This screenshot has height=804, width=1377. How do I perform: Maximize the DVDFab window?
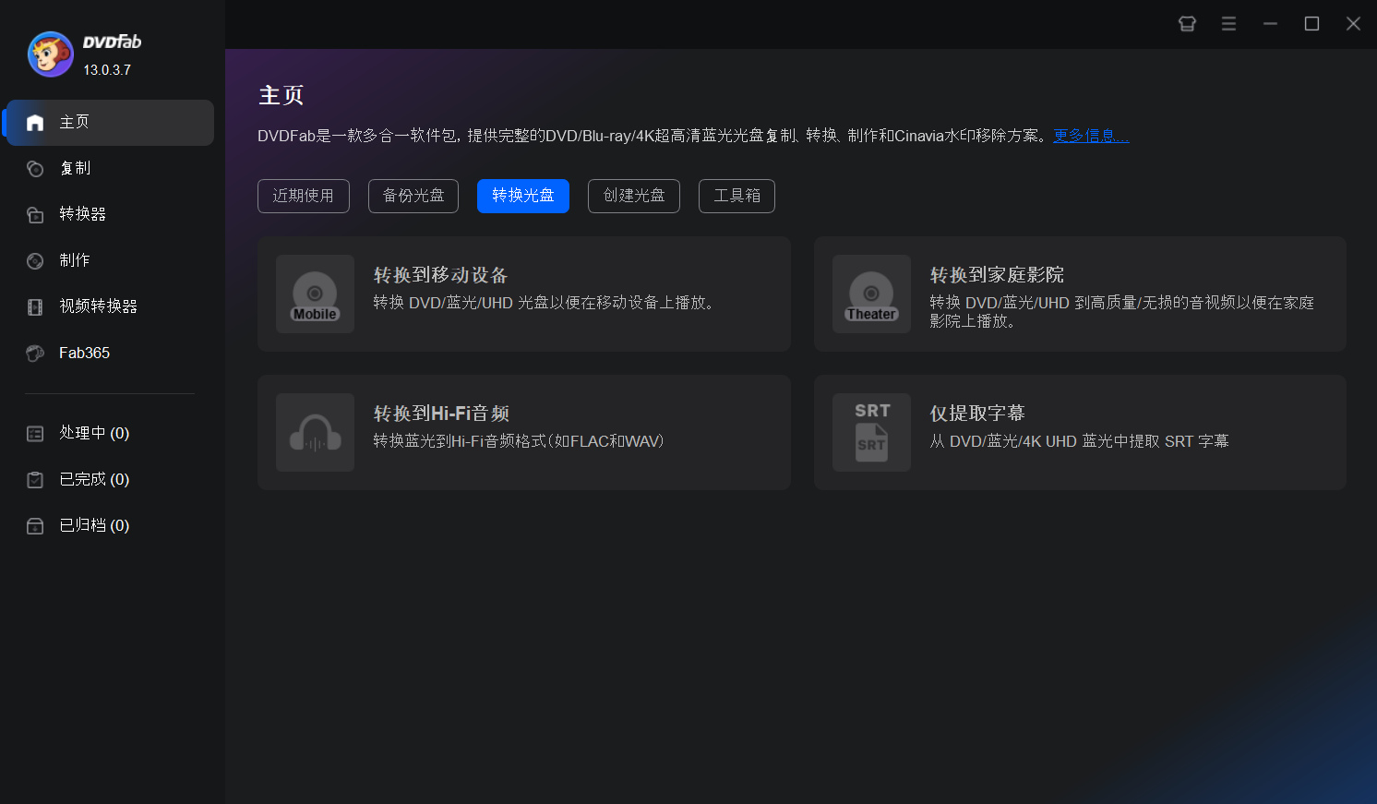click(x=1311, y=24)
